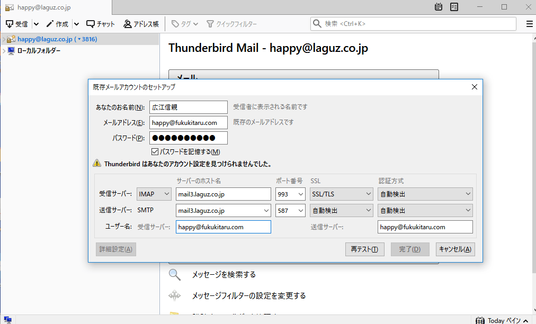Open the Tasks tab icon in title bar
Image resolution: width=536 pixels, height=324 pixels.
tap(454, 7)
